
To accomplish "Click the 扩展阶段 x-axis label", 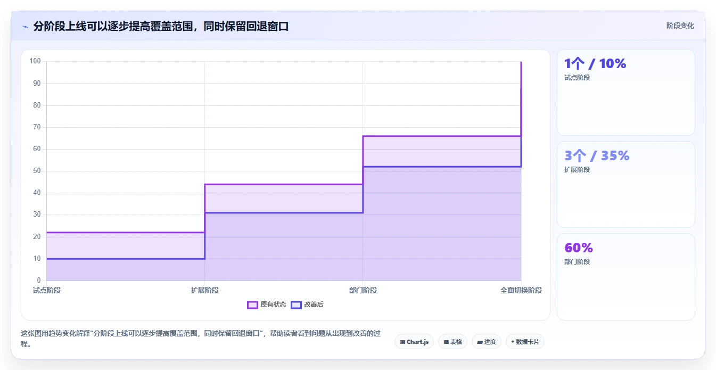I will click(205, 290).
